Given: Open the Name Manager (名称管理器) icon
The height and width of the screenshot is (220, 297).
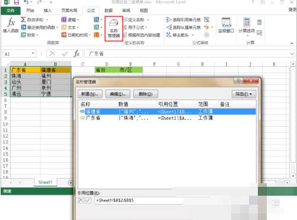Looking at the screenshot, I should (114, 29).
